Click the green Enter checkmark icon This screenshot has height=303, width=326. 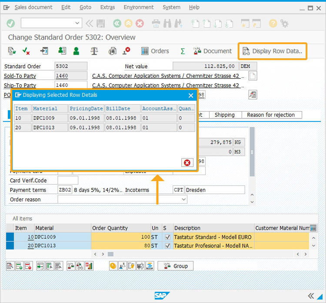click(x=10, y=23)
